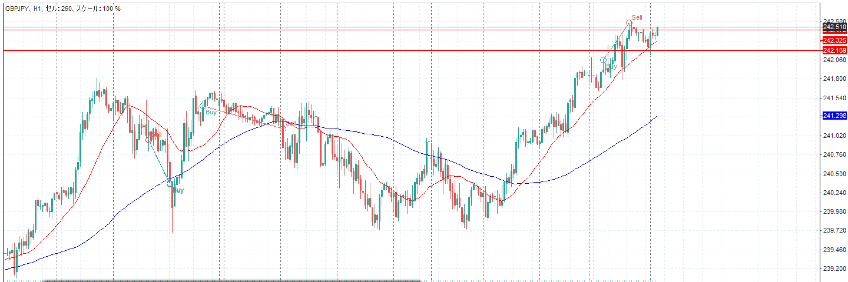Image resolution: width=848 pixels, height=282 pixels.
Task: Select the black 242.510 current price label
Action: 834,27
